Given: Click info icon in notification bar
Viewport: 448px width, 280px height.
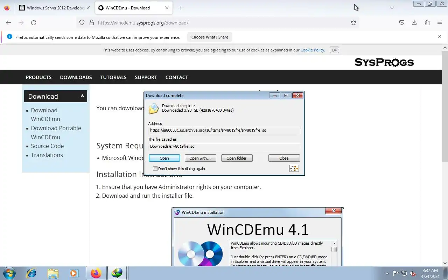Looking at the screenshot, I should coord(9,37).
